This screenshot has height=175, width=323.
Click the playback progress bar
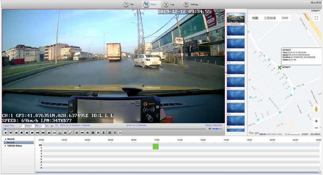click(x=105, y=129)
